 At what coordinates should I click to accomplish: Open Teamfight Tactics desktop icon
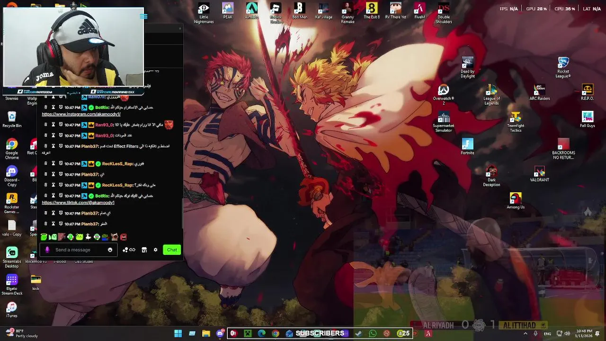(x=516, y=122)
